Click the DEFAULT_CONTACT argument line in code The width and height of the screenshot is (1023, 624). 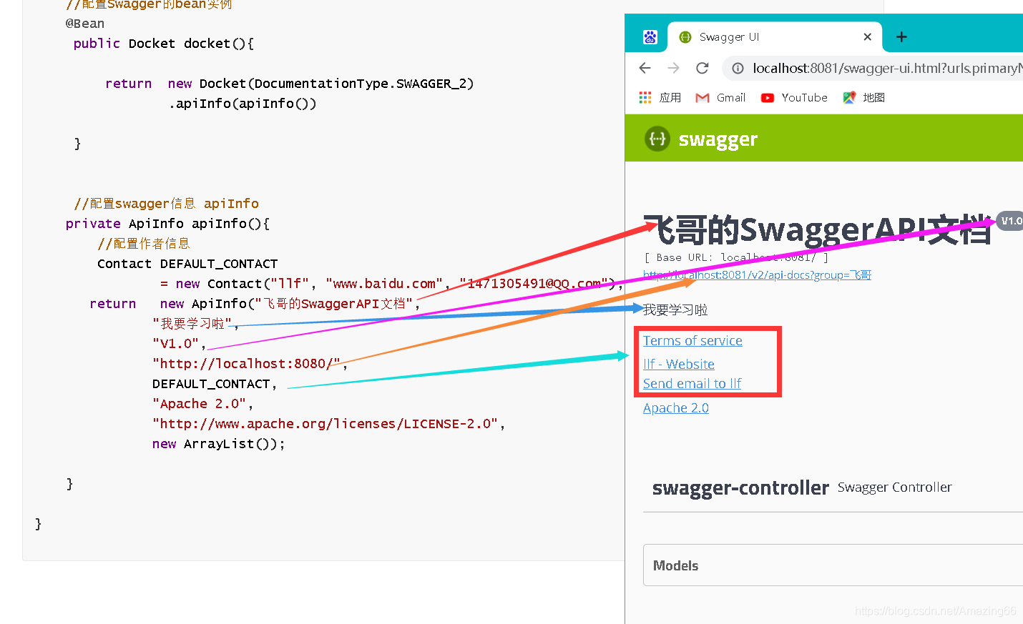point(215,384)
